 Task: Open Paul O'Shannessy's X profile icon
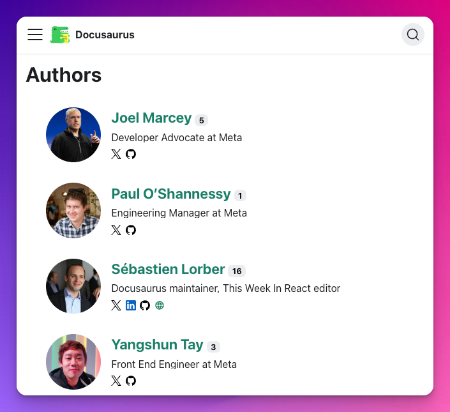(116, 230)
